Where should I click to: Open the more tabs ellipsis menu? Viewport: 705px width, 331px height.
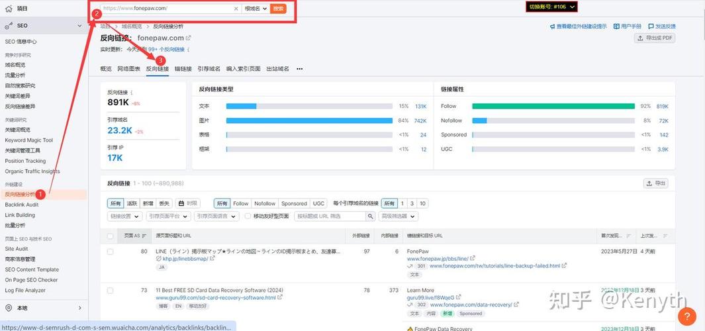pos(299,69)
